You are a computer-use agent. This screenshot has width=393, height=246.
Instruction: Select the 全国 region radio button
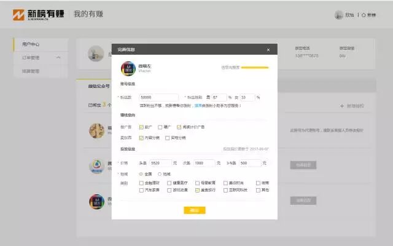click(x=141, y=173)
